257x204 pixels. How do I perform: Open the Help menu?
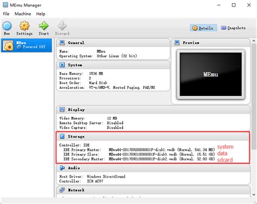(41, 14)
